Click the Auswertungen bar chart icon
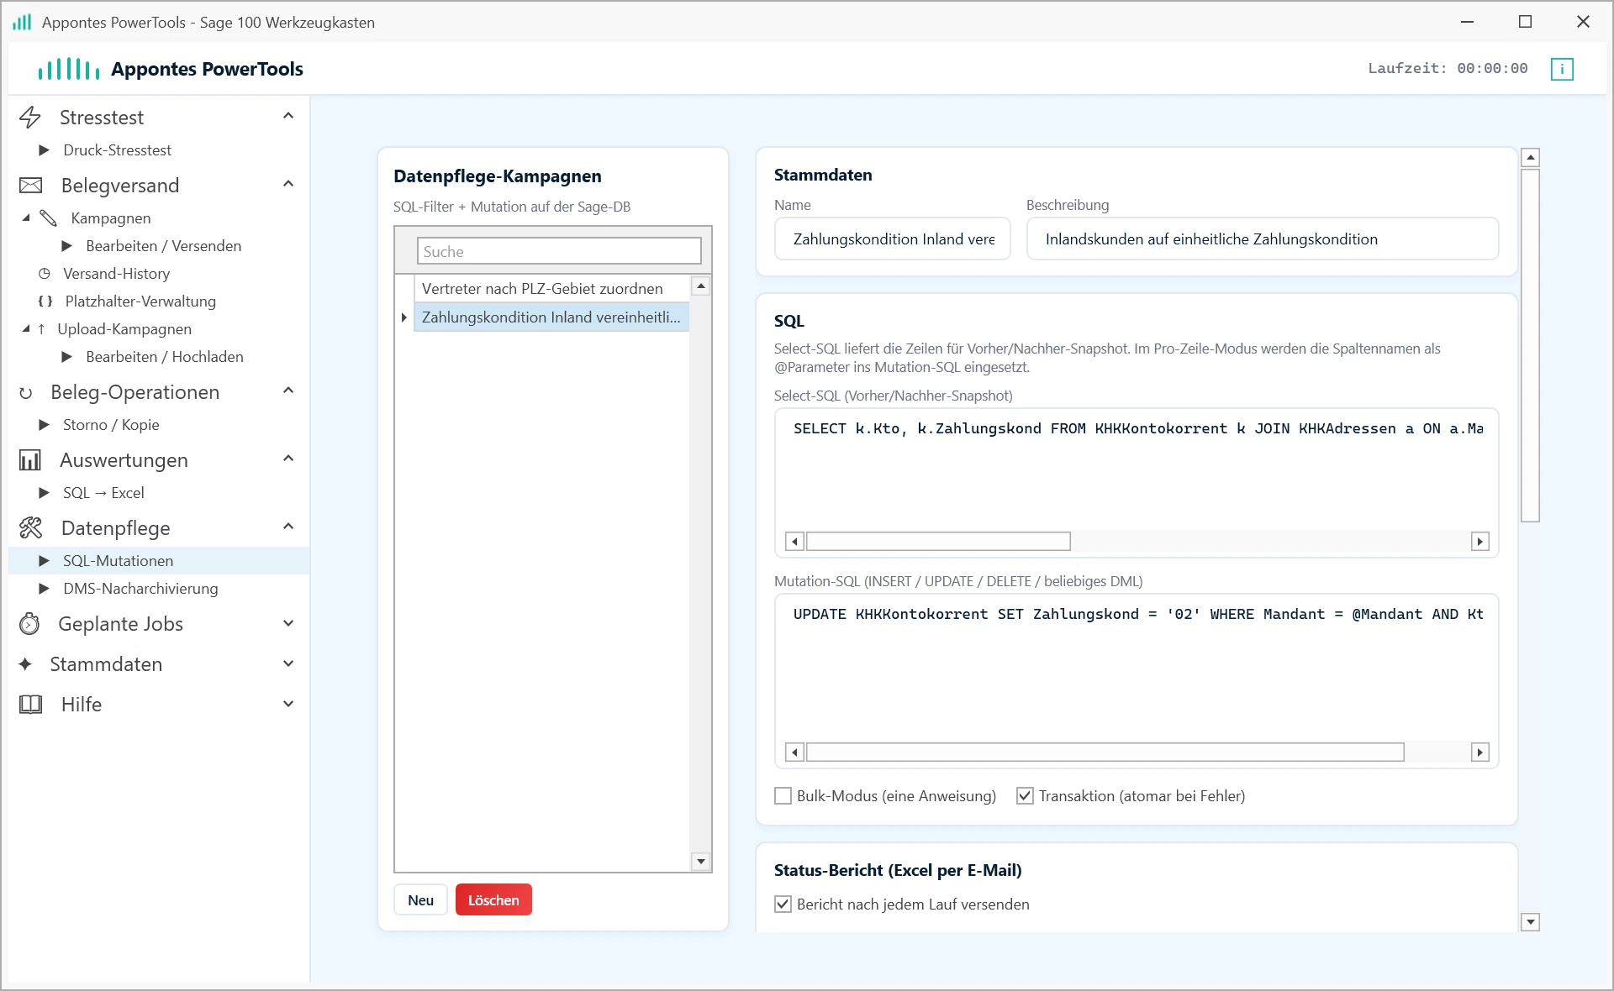The image size is (1614, 991). click(30, 460)
